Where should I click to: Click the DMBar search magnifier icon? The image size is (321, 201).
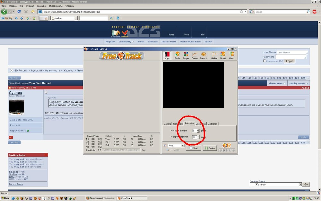[111, 18]
